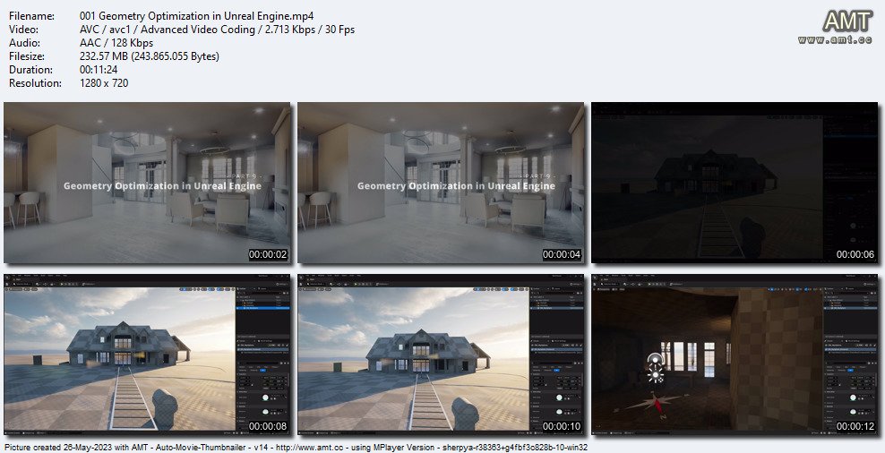
Task: Click the '00:00:06' timestamp overlay
Action: pos(855,254)
